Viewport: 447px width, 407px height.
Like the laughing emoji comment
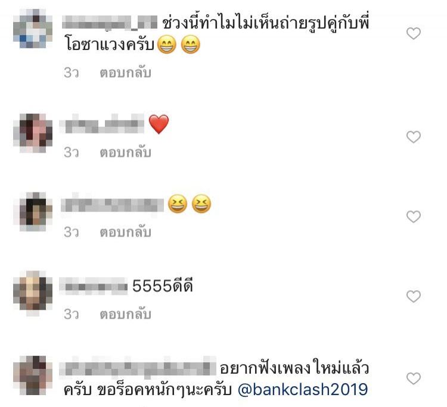click(414, 216)
